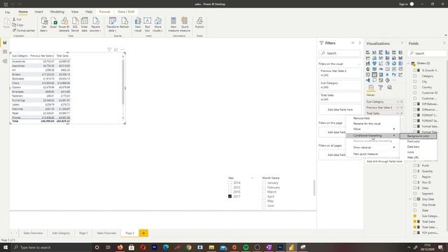The image size is (448, 252).
Task: Click the SQL Server source icon
Action: pyautogui.click(x=75, y=24)
